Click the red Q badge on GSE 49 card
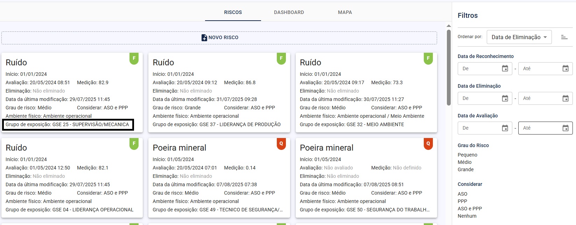This screenshot has width=576, height=225. point(281,144)
